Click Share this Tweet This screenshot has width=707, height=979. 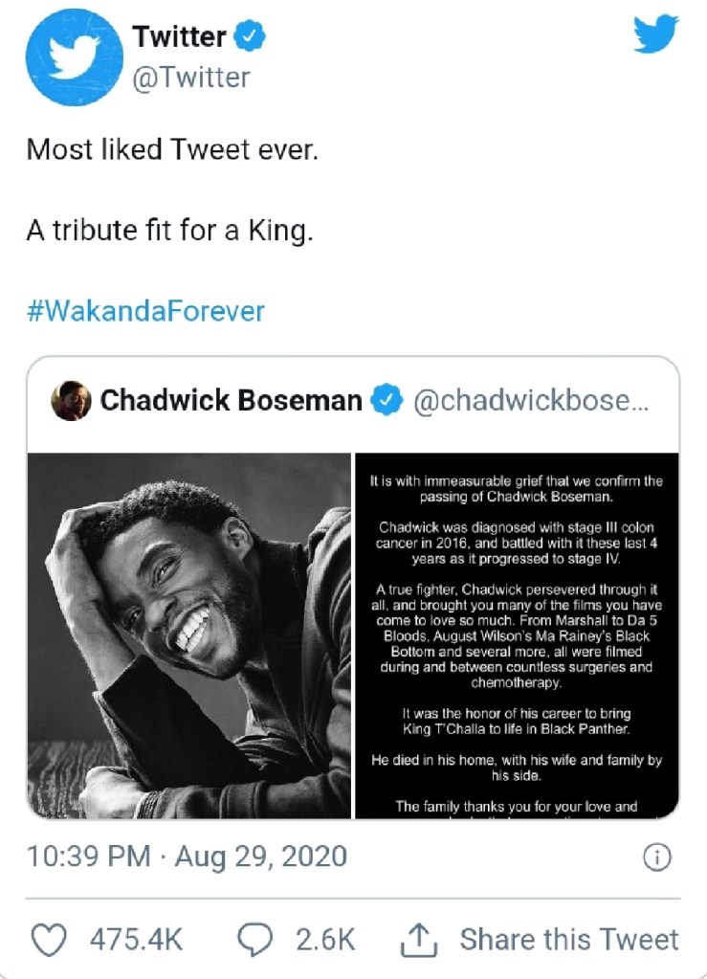point(569,939)
